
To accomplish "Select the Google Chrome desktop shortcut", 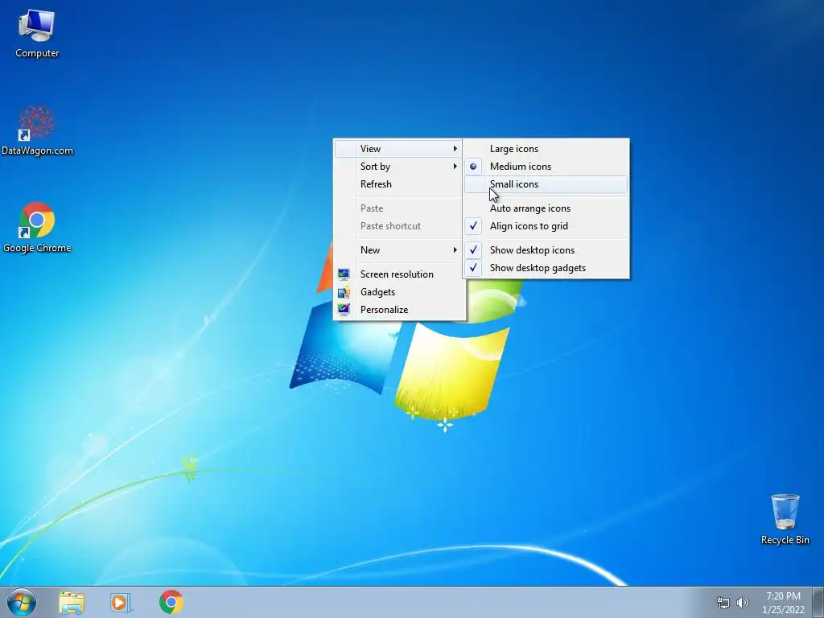I will coord(37,228).
